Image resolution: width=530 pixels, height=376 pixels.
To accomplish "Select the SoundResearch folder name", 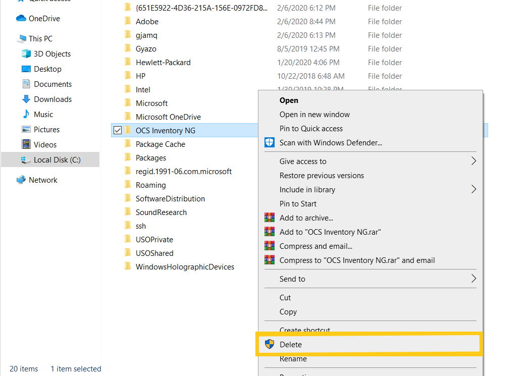I will click(x=161, y=212).
